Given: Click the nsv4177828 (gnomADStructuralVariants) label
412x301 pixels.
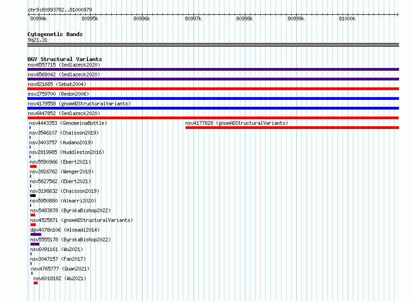Looking at the screenshot, I should coord(237,123).
